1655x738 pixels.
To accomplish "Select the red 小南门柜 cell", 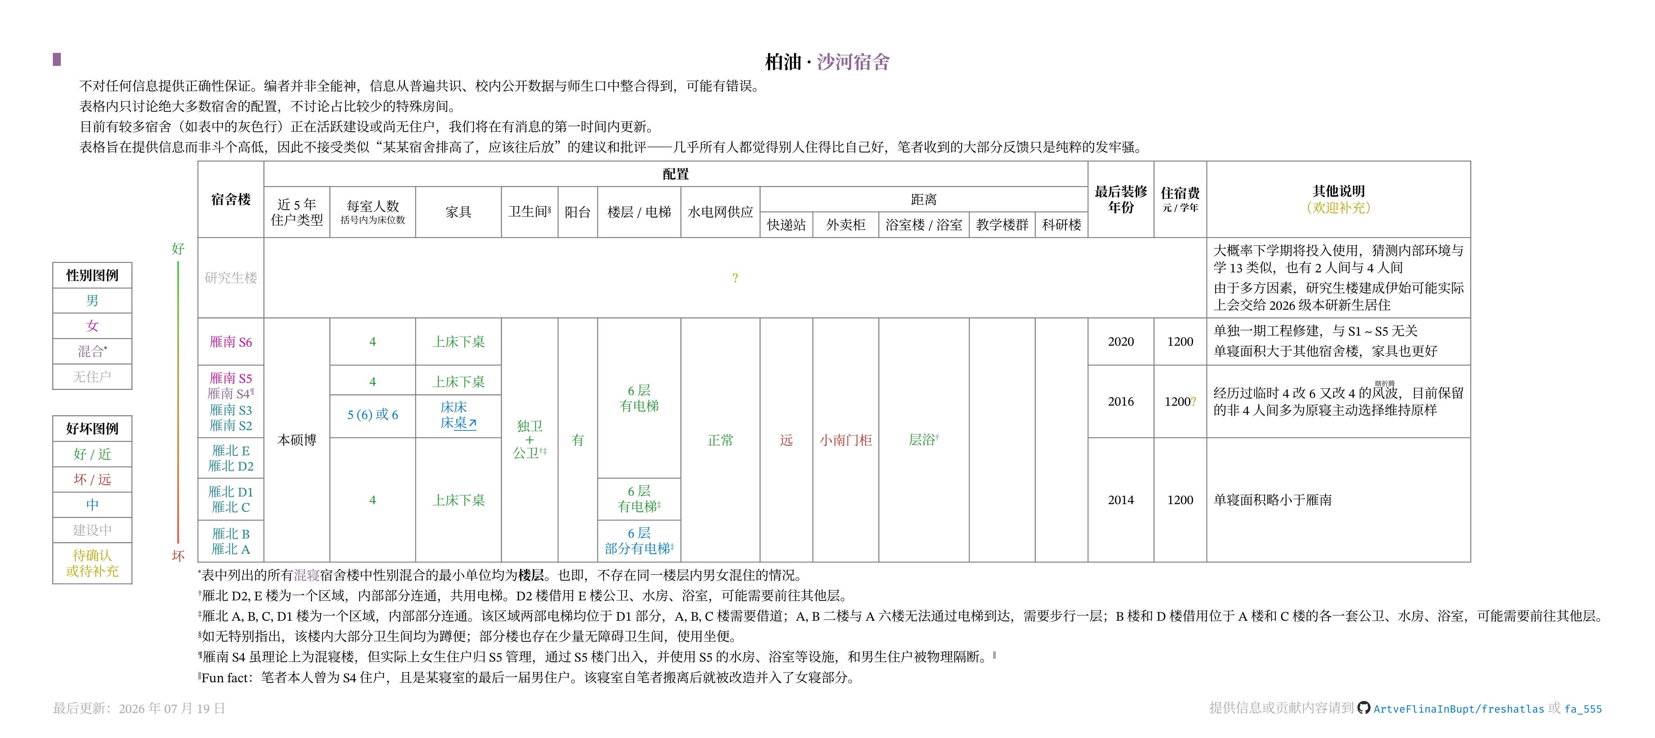I will click(x=846, y=440).
